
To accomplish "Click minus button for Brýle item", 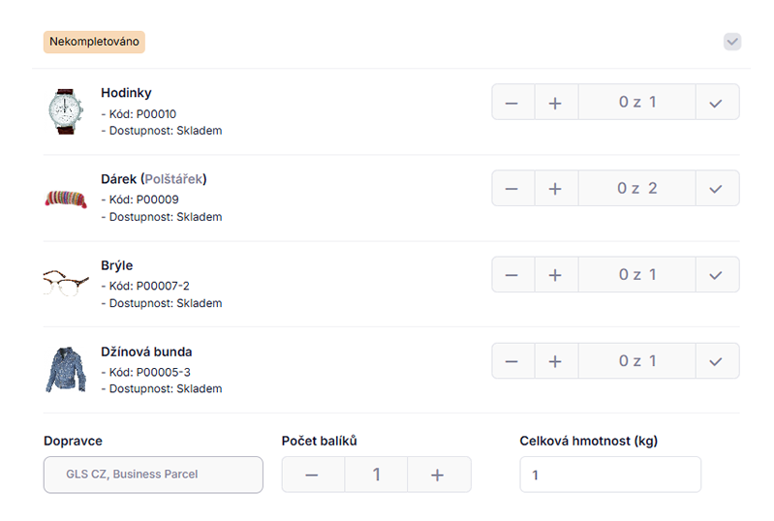I will coord(512,275).
